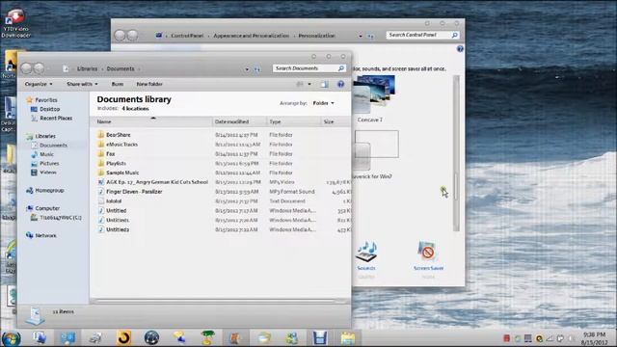Select Libraries in the navigation pane
617x347 pixels.
tap(40, 136)
